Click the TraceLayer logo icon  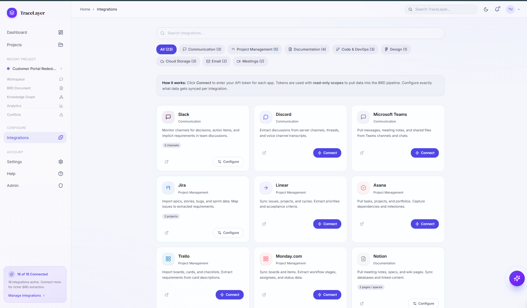click(x=12, y=13)
